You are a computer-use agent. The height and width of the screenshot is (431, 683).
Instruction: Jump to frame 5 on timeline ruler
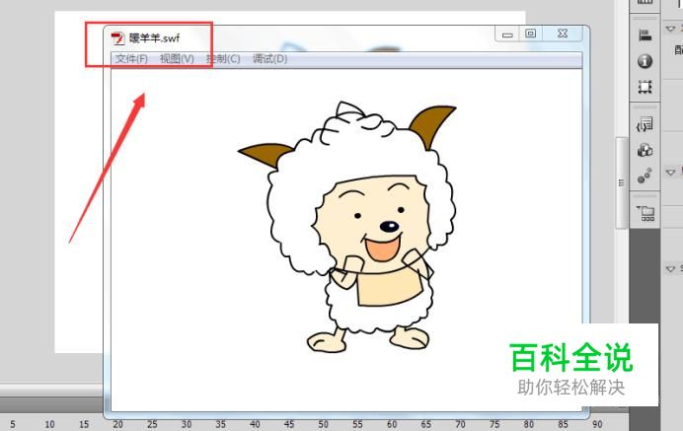point(13,424)
